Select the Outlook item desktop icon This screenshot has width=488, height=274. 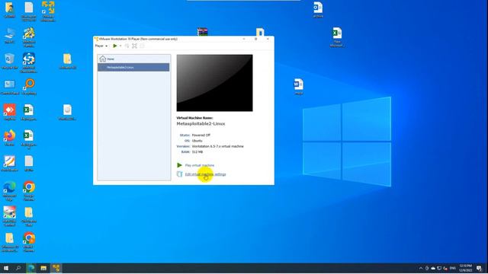coord(318,10)
